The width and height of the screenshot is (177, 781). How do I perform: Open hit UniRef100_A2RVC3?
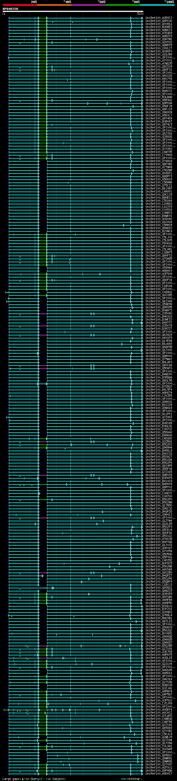click(159, 18)
